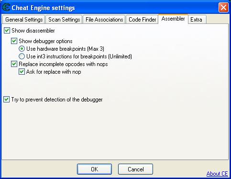Confirm settings with OK button

94,169
